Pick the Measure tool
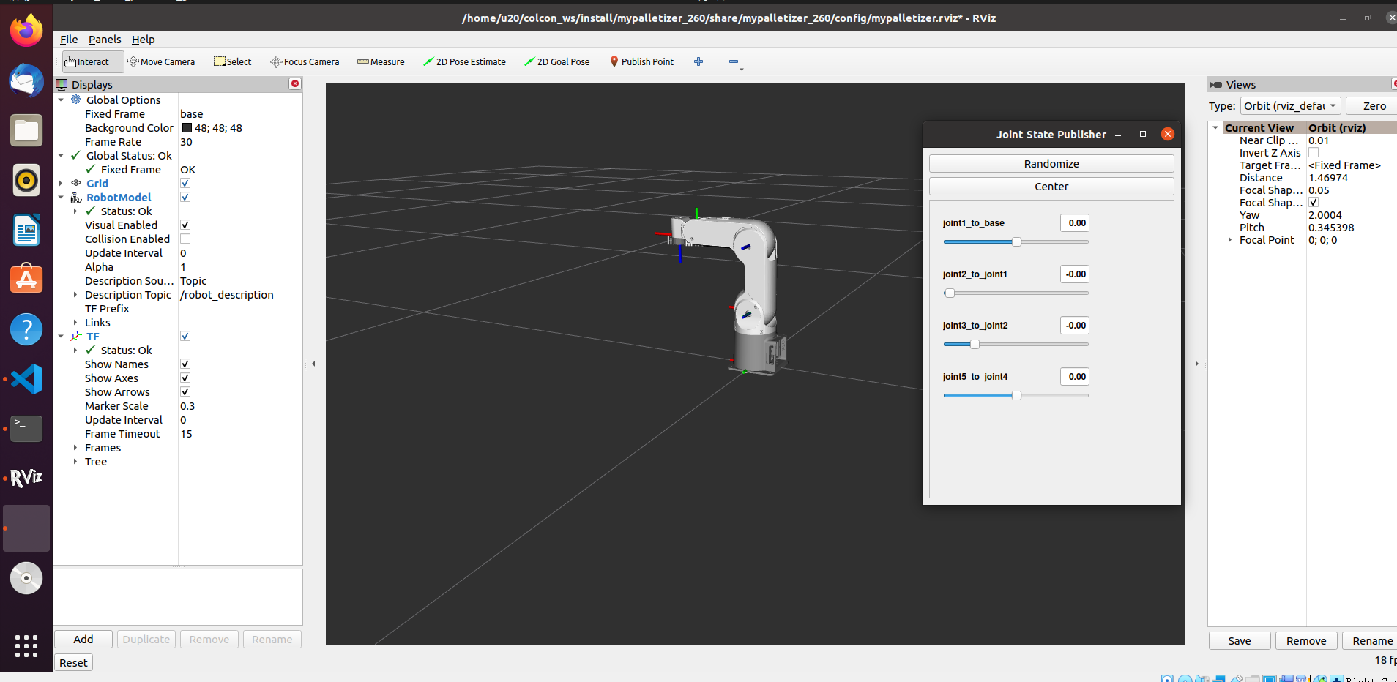 coord(381,62)
